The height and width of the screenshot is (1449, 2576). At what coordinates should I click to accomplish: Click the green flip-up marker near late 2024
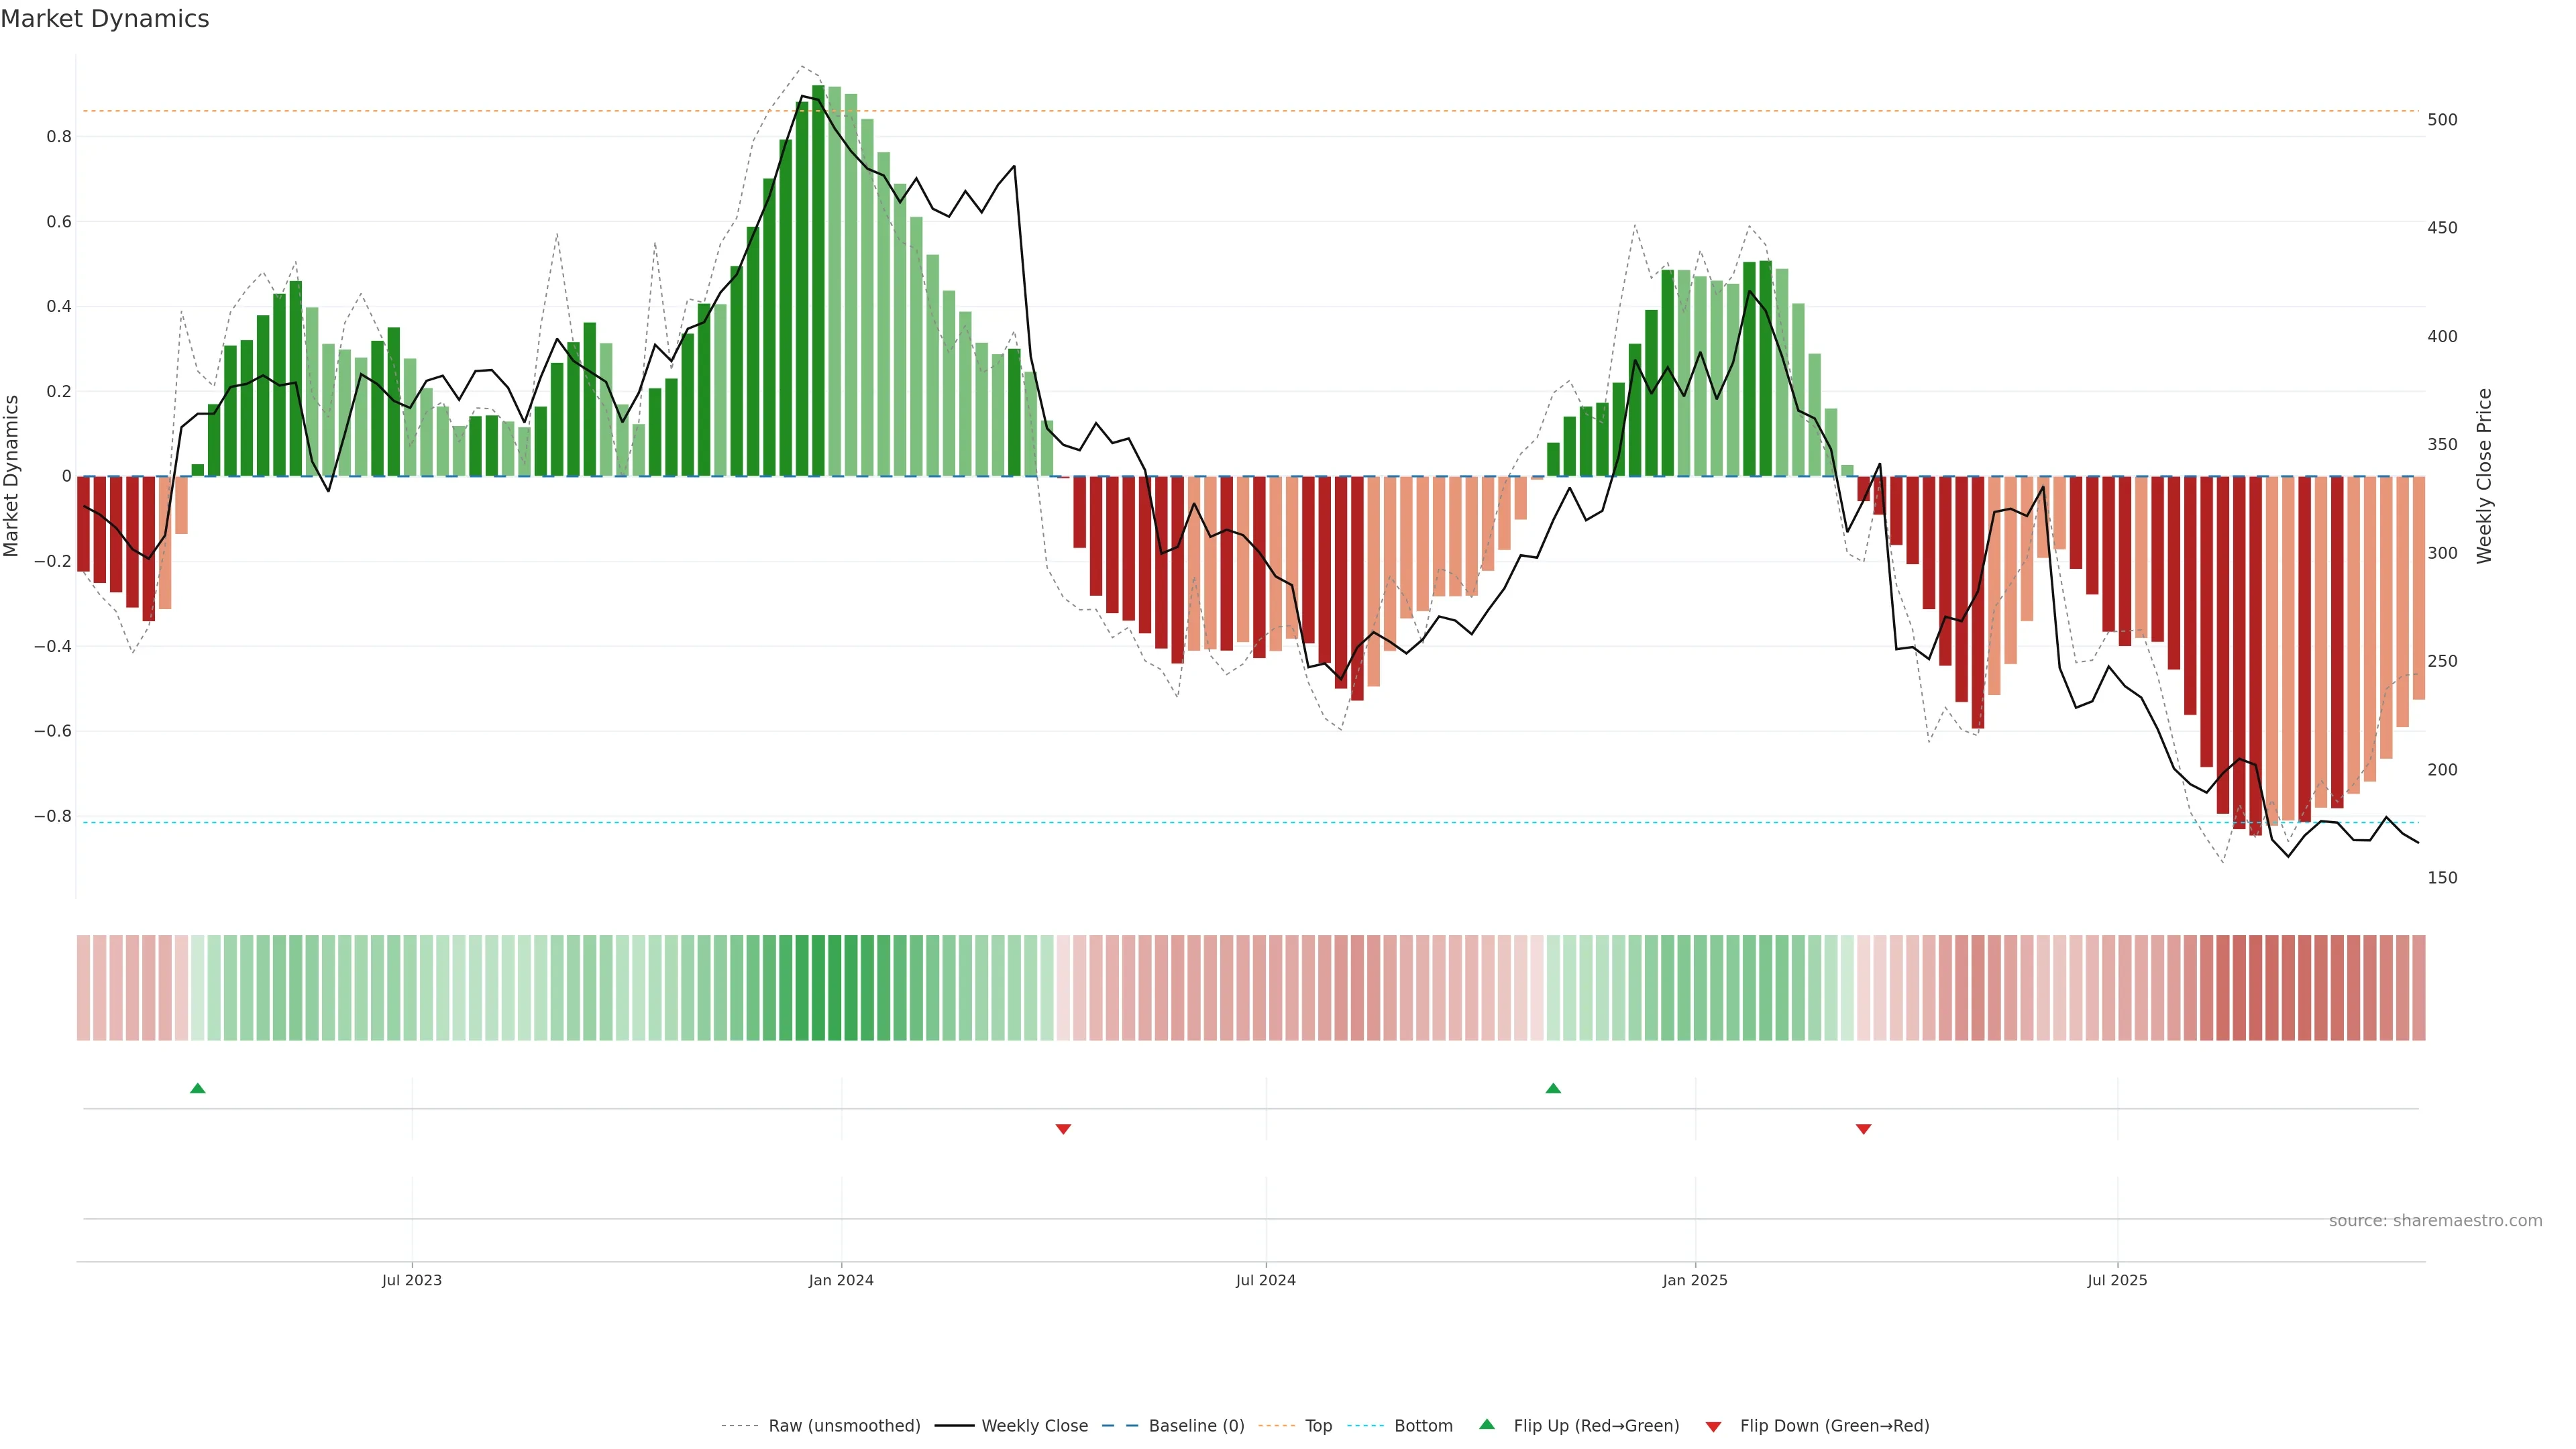1553,1088
